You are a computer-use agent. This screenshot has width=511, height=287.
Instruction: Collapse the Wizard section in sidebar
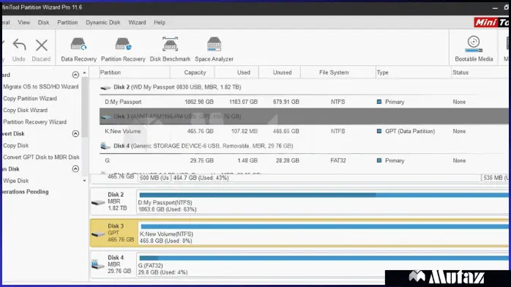(x=75, y=75)
